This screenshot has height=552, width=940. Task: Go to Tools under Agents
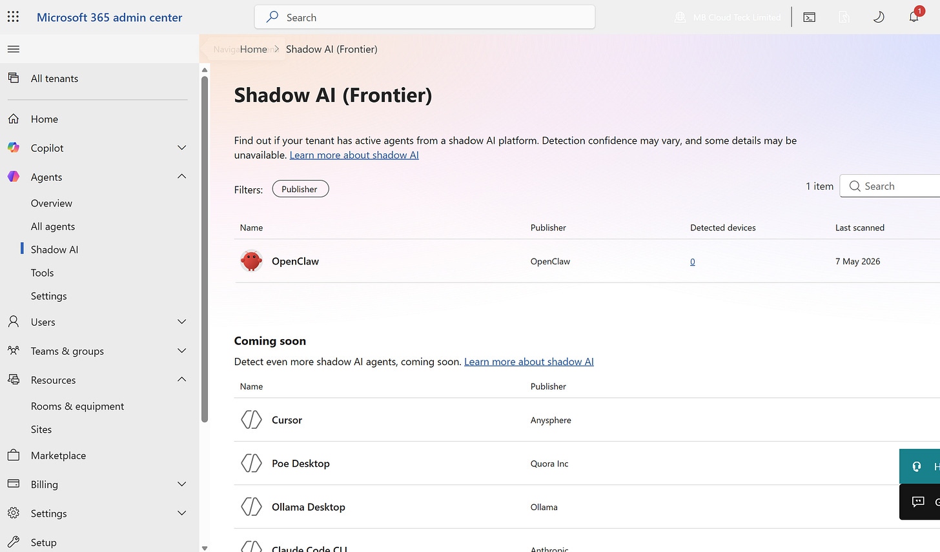[x=43, y=273]
